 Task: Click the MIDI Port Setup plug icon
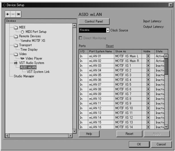tap(22, 32)
